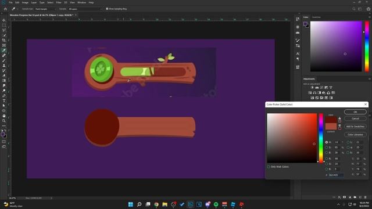Screen dimensions: 372x209
Task: Add a Vibrance adjustment
Action: pos(331,88)
